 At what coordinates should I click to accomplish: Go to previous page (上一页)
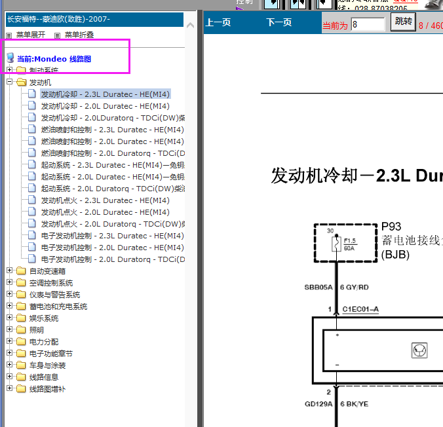pos(218,22)
